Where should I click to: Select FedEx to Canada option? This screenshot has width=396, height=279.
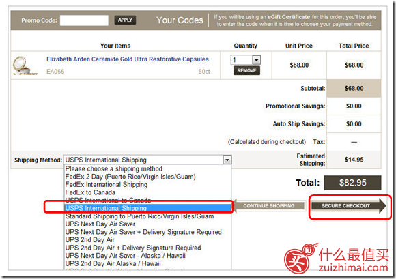click(x=147, y=192)
